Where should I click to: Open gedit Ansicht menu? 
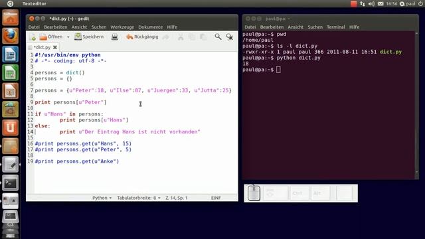coord(79,27)
